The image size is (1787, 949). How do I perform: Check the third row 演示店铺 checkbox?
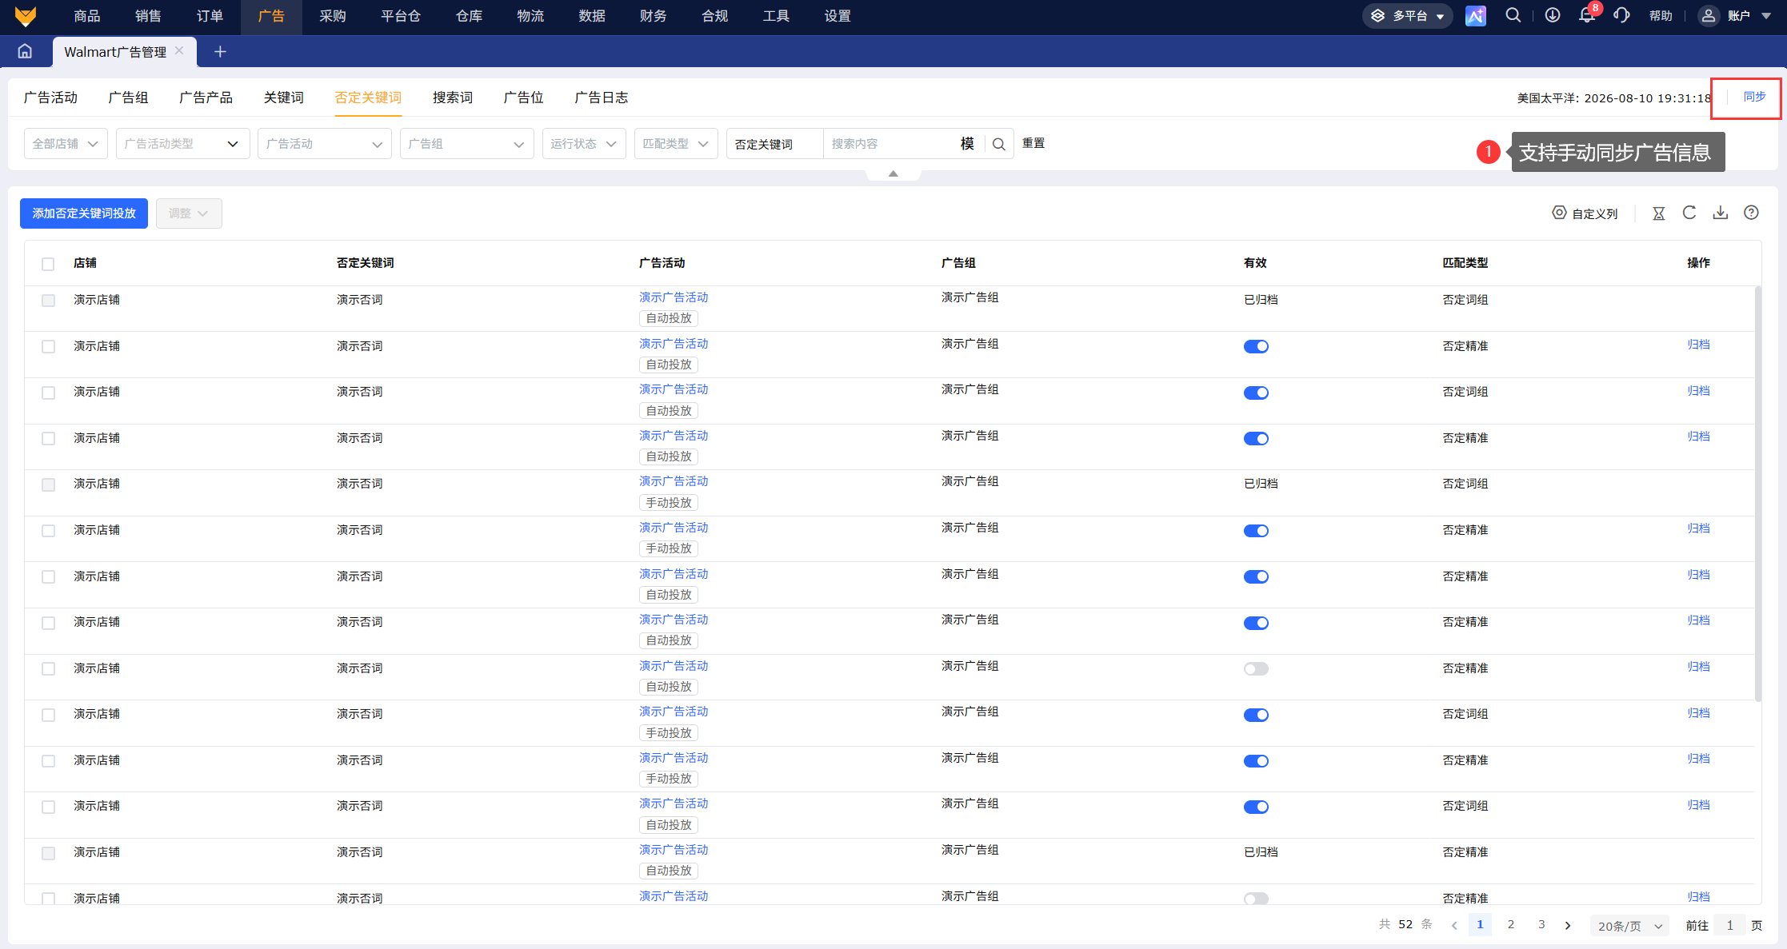(x=48, y=393)
